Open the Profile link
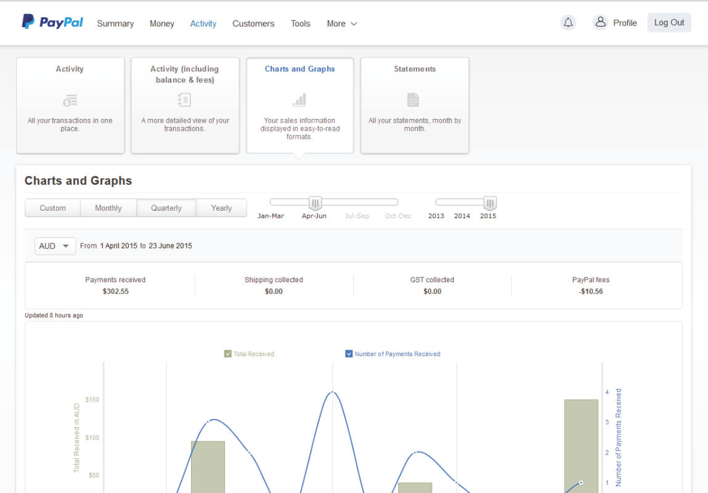The height and width of the screenshot is (493, 708). click(x=625, y=23)
